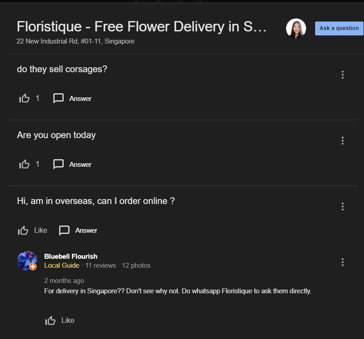Click the Local Guide label

pyautogui.click(x=62, y=265)
